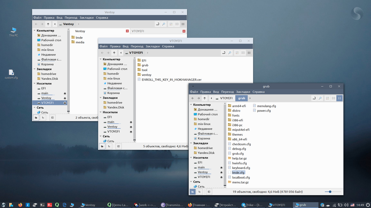The width and height of the screenshot is (371, 208).
Task: Eject main volume in grub window sidebar
Action: pyautogui.click(x=221, y=168)
